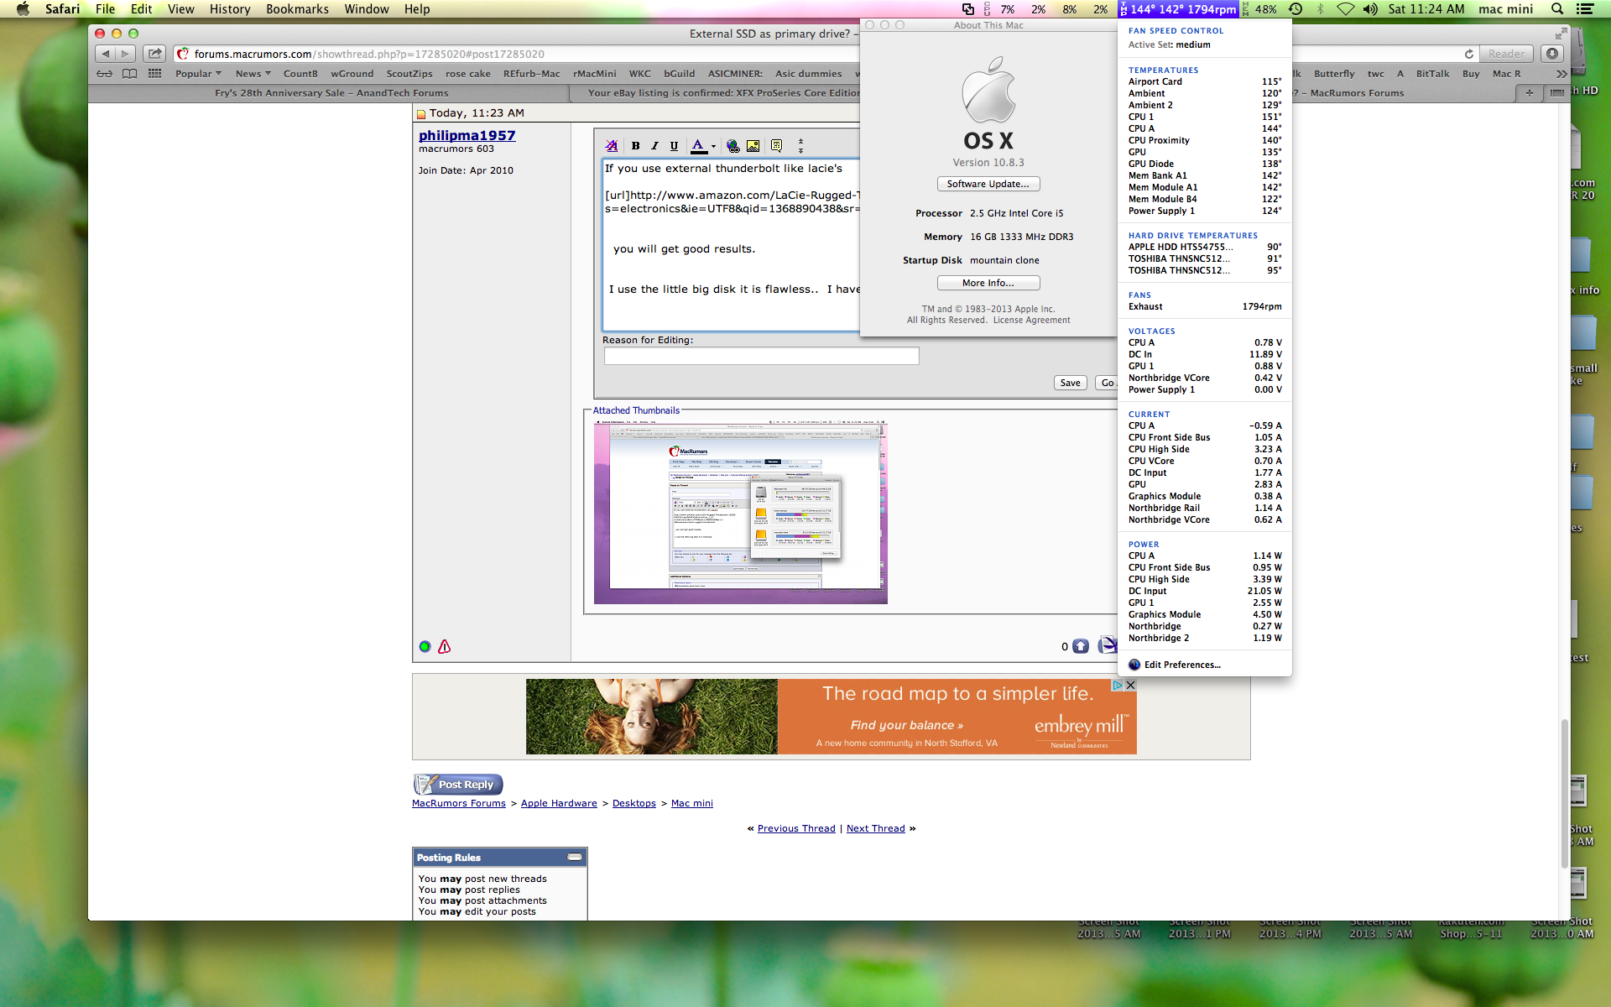Click the Reason for Editing input field
The height and width of the screenshot is (1007, 1611).
click(x=761, y=356)
